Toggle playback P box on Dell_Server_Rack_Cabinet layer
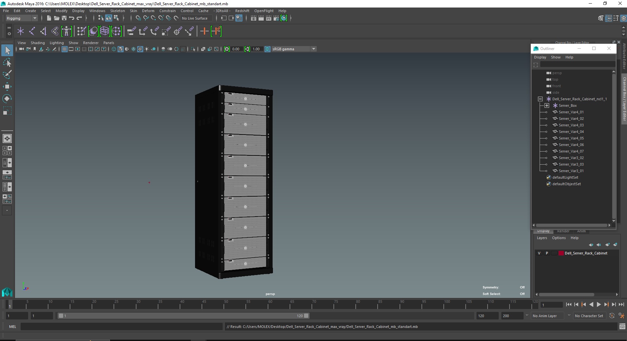 pos(547,253)
